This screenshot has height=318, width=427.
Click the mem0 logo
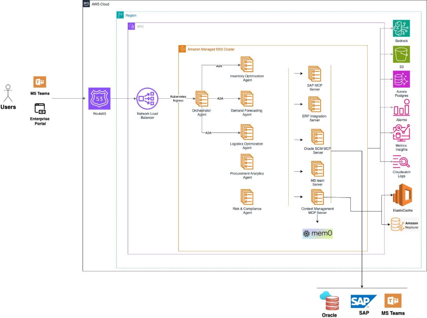point(318,233)
